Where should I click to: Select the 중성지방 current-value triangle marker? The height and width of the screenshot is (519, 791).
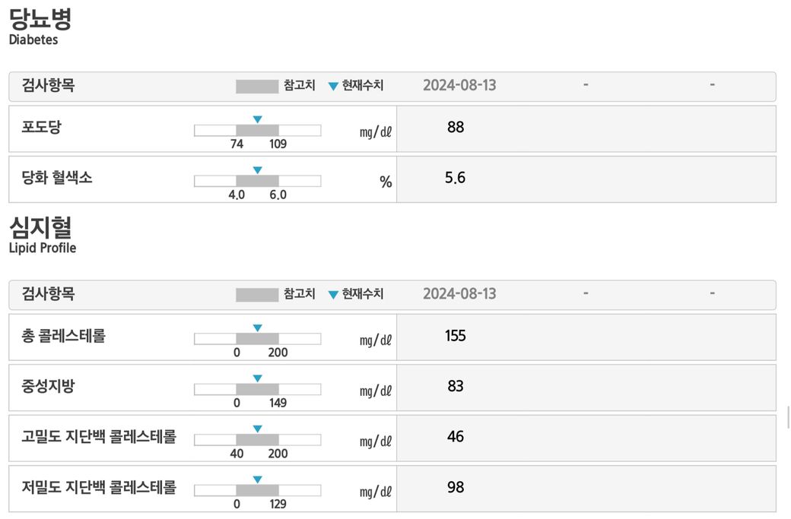257,378
